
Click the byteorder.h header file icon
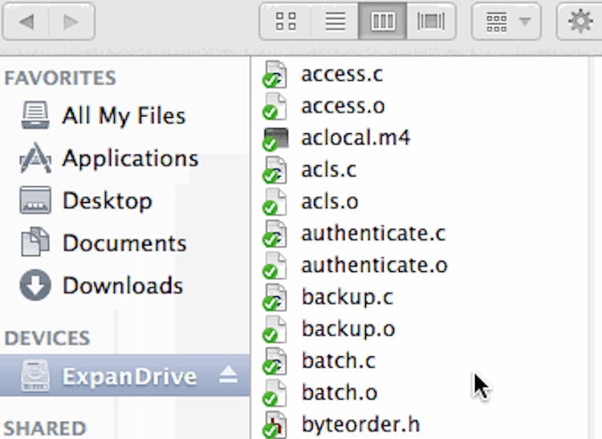(275, 425)
